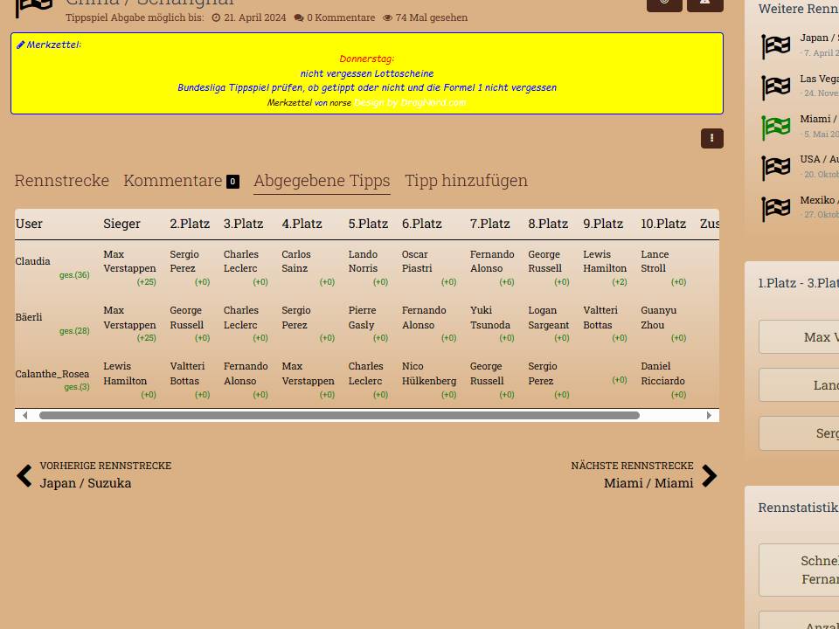
Task: Click user name Calanthe_Rosea in table
Action: pos(52,374)
